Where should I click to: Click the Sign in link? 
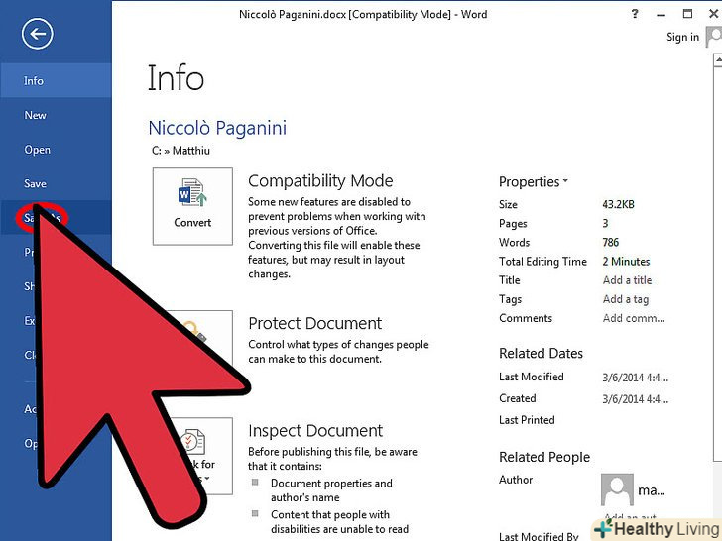(682, 37)
